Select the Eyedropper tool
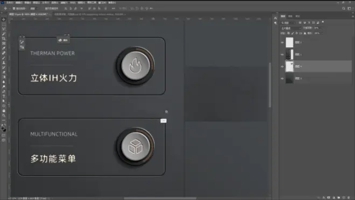355x200 pixels. click(4, 48)
